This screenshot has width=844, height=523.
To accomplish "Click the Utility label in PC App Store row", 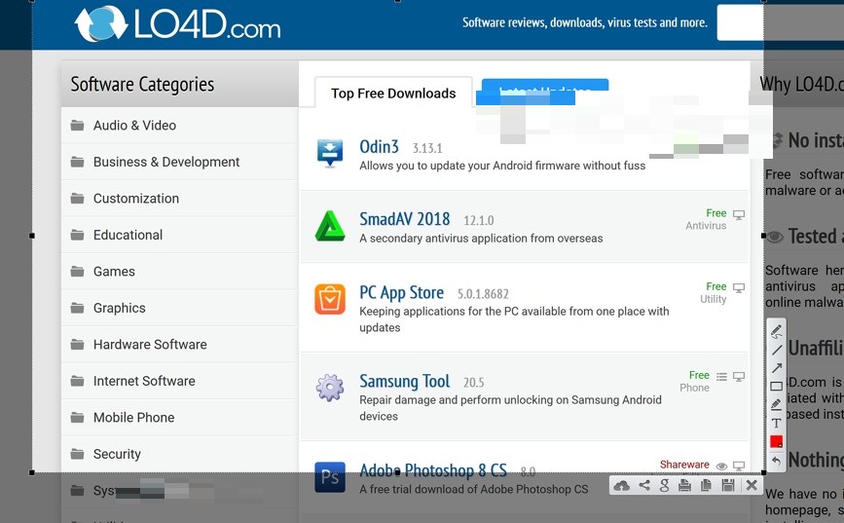I will pos(713,299).
